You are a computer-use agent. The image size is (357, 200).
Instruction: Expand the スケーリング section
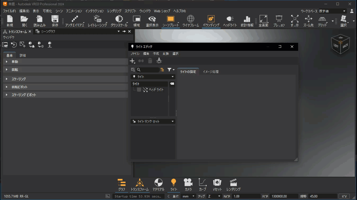point(66,79)
